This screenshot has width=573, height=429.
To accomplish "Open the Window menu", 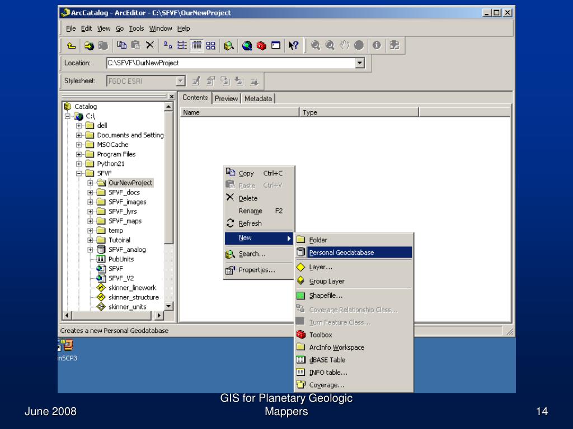I will (161, 28).
